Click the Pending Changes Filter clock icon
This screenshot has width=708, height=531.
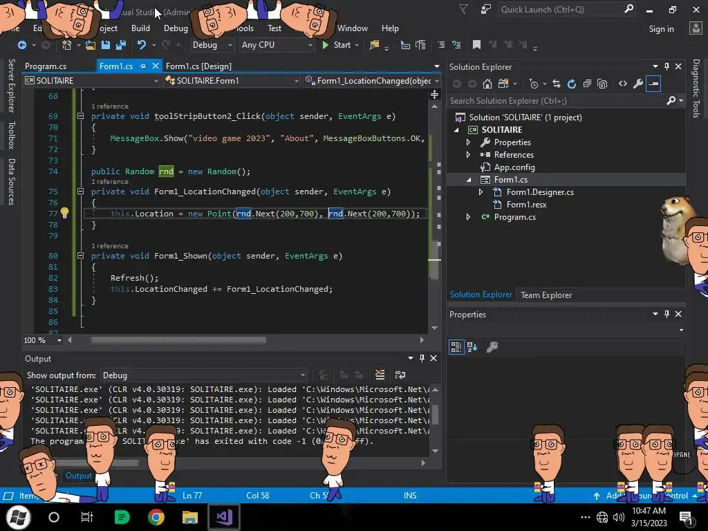(x=533, y=84)
